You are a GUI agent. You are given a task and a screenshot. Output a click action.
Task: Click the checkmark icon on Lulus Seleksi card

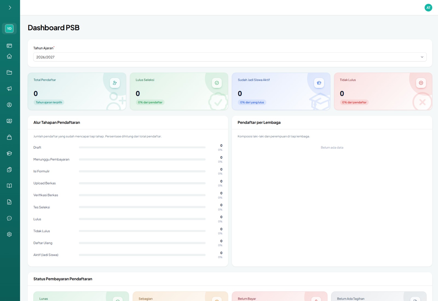tap(217, 83)
